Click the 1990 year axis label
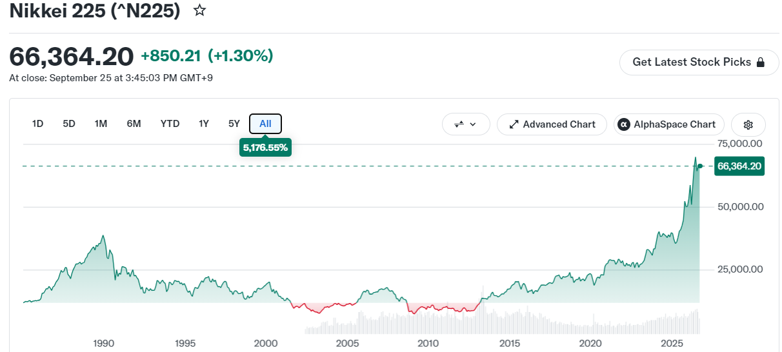This screenshot has height=352, width=782. click(x=104, y=343)
